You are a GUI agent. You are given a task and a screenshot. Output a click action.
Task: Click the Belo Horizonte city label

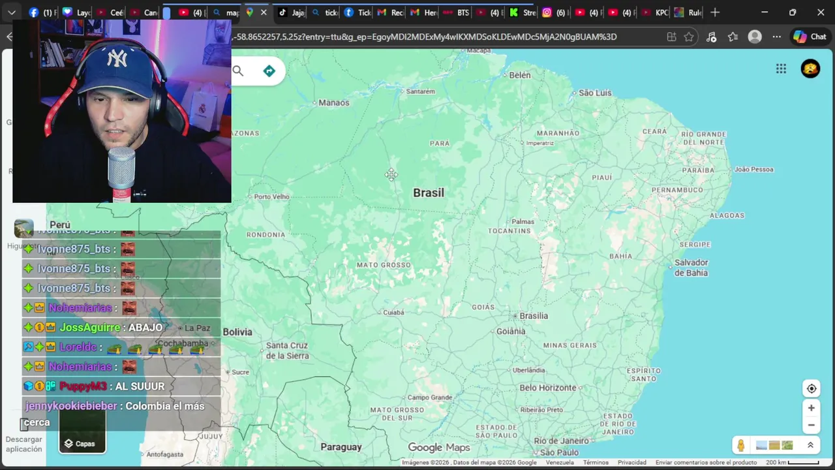click(548, 388)
